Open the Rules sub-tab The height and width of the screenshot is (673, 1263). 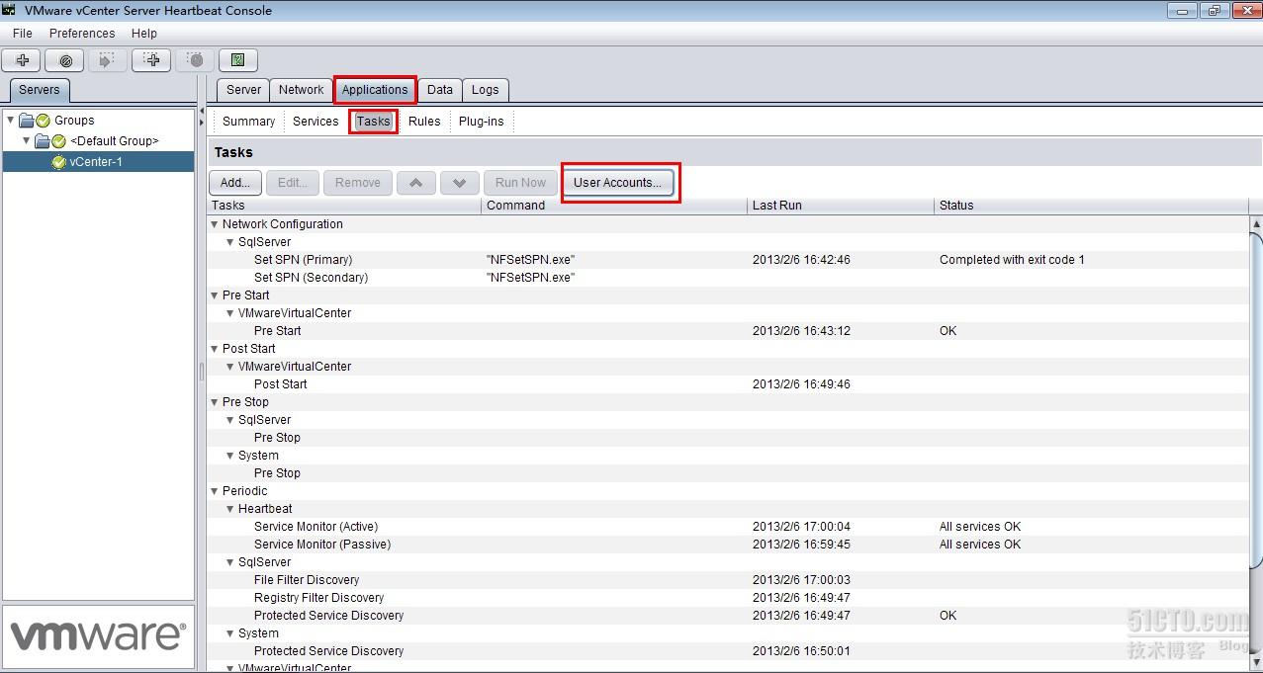pos(424,122)
